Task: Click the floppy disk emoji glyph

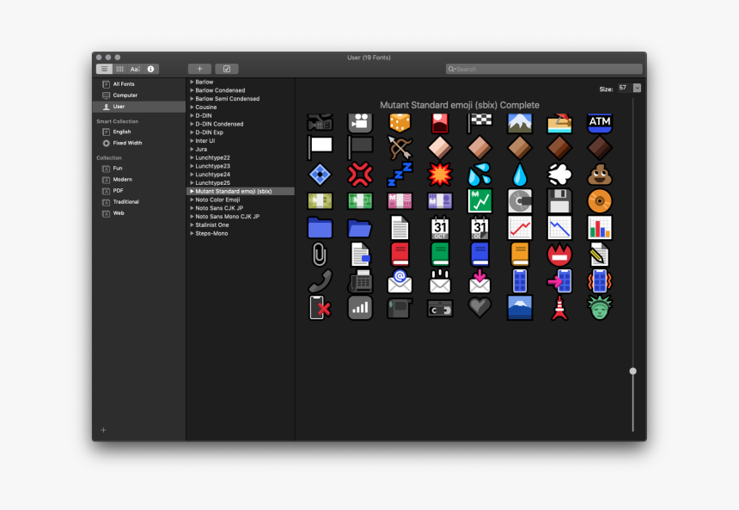Action: coord(559,201)
